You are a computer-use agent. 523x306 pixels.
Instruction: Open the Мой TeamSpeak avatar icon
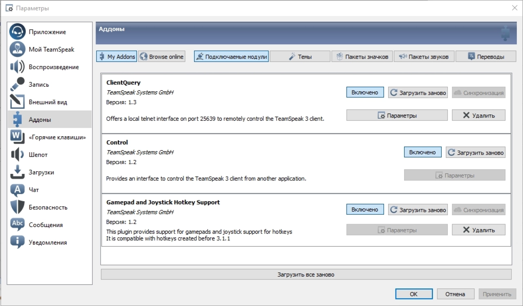[18, 49]
